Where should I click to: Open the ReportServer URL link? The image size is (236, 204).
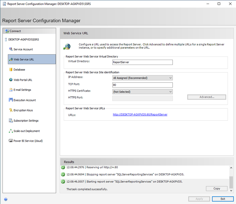pyautogui.click(x=140, y=114)
